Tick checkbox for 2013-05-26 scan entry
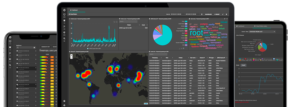This screenshot has width=289, height=107. point(17,85)
